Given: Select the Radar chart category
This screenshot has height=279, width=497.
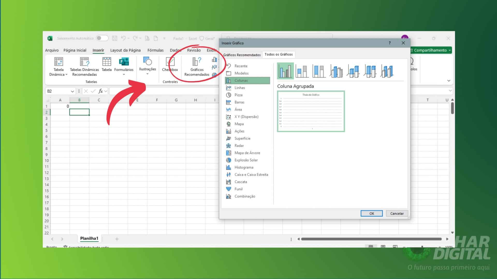Looking at the screenshot, I should [239, 145].
